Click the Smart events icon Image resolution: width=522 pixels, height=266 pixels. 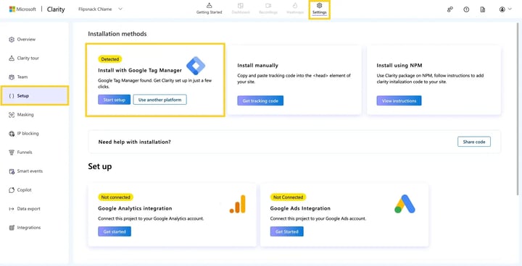(x=12, y=171)
